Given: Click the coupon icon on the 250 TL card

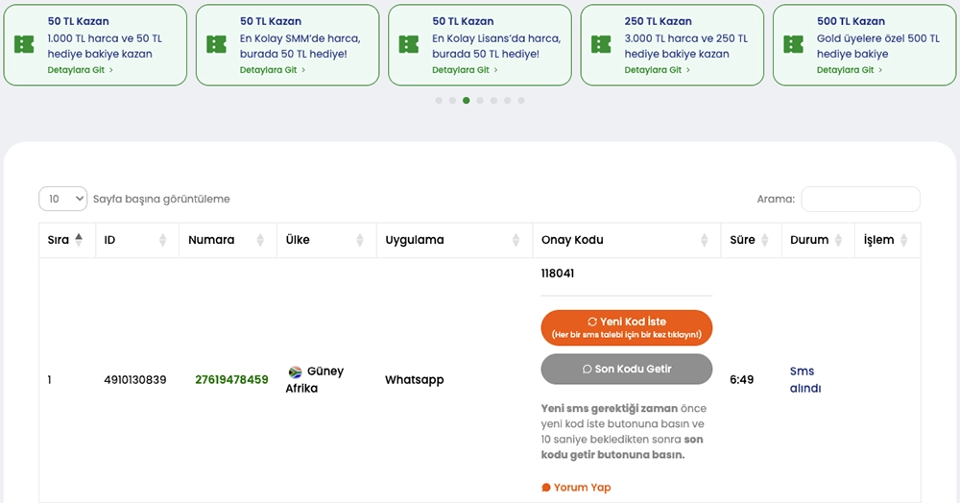Looking at the screenshot, I should 601,44.
